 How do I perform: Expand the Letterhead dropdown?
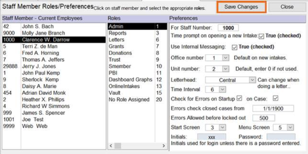[x=252, y=80]
